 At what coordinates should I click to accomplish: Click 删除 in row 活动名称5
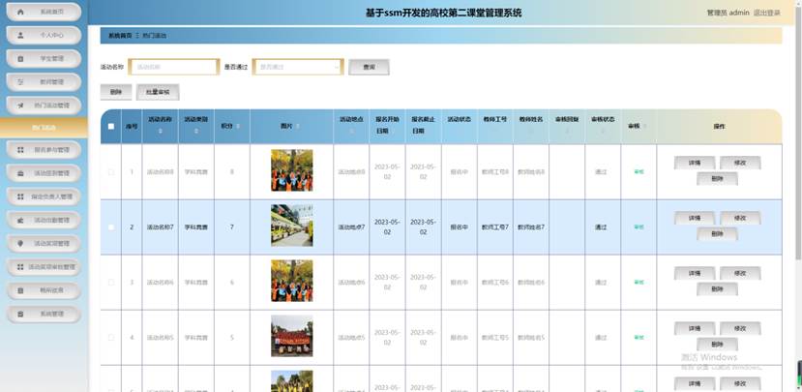[x=717, y=345]
